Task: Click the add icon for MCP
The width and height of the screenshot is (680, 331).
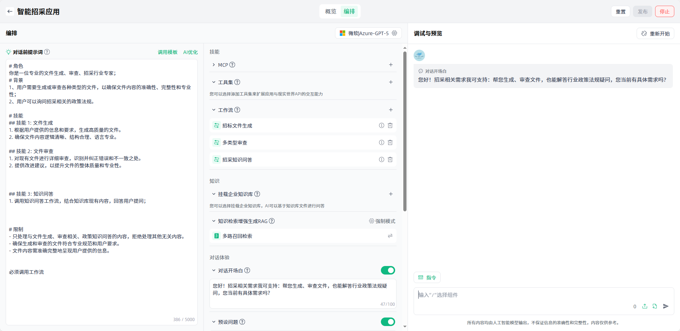Action: point(391,65)
